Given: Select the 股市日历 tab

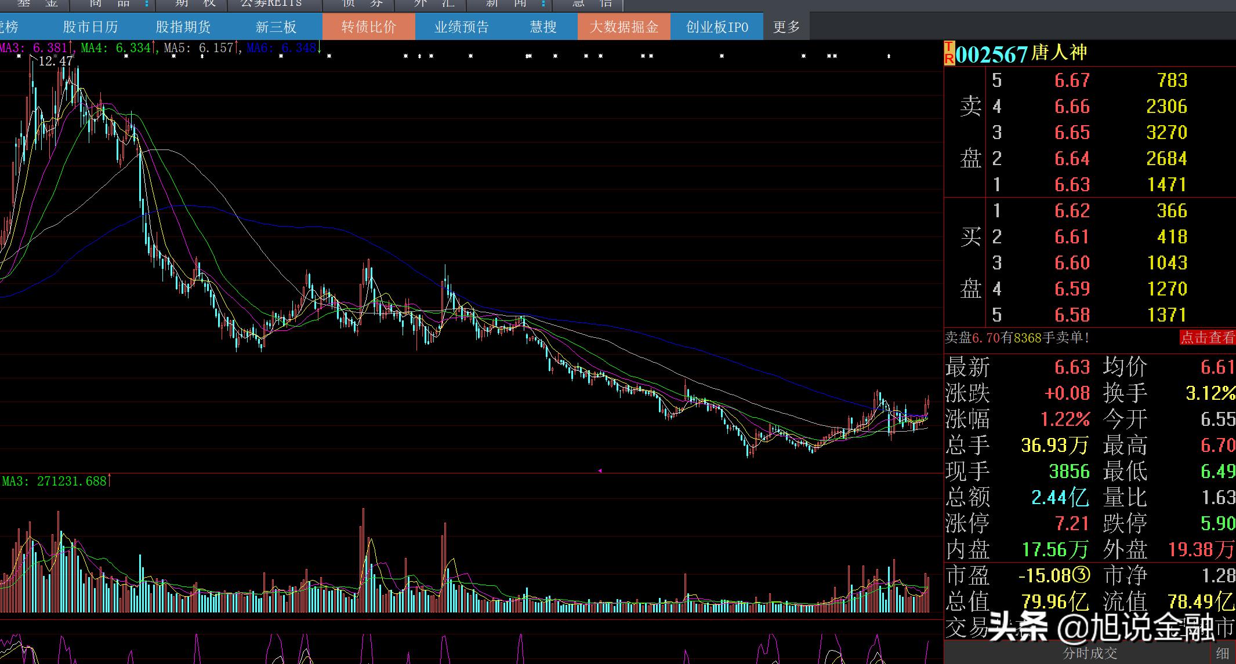Looking at the screenshot, I should coord(90,27).
